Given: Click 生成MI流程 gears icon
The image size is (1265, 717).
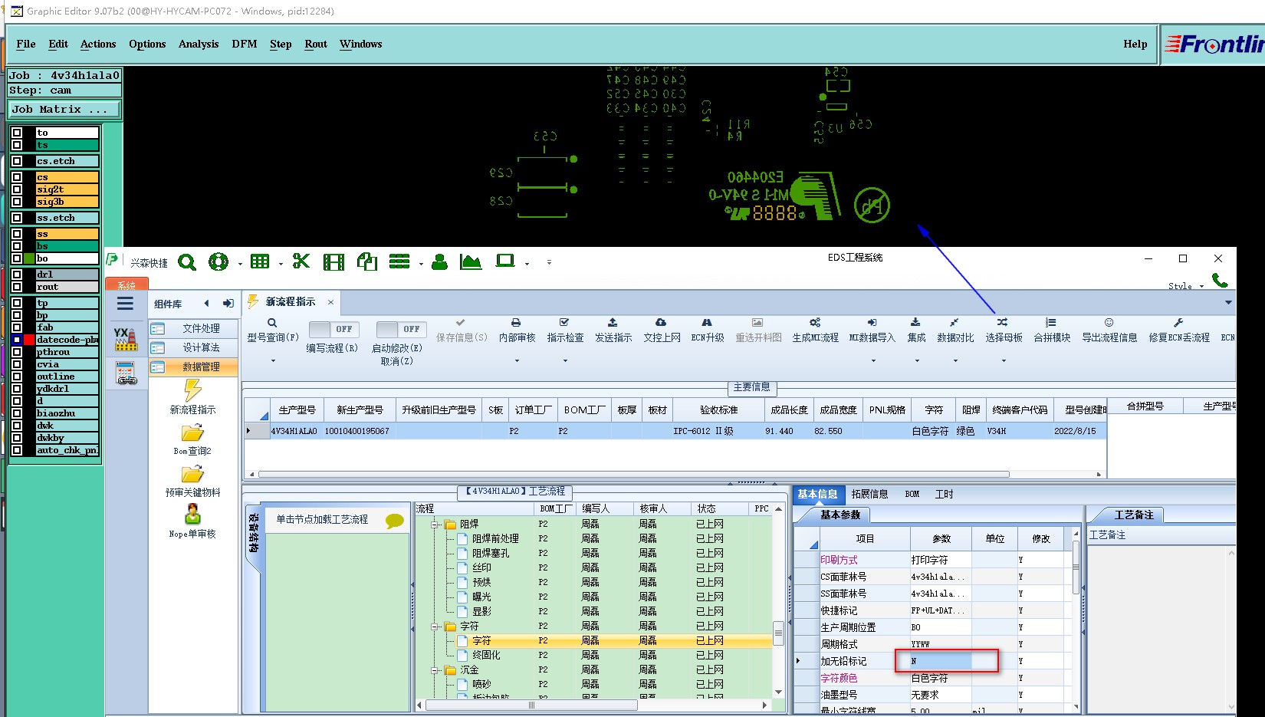Looking at the screenshot, I should pos(815,322).
